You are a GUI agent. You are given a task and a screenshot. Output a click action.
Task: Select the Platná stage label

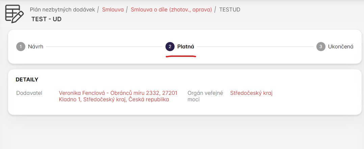186,47
